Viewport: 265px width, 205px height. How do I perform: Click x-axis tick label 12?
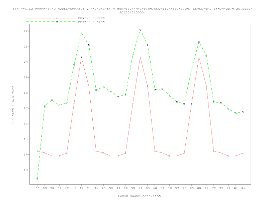[67, 188]
